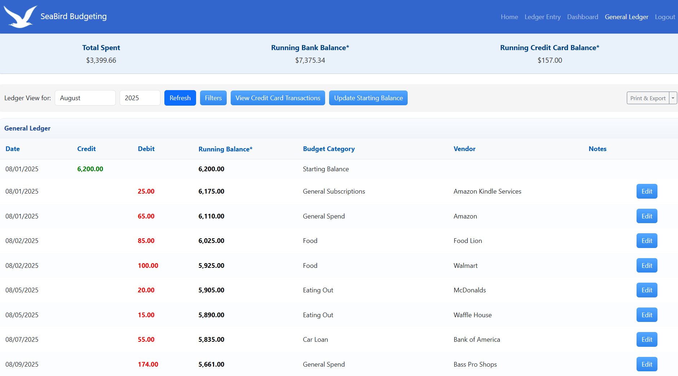The height and width of the screenshot is (376, 678).
Task: Click the Running Bank Balance* heading
Action: (310, 48)
